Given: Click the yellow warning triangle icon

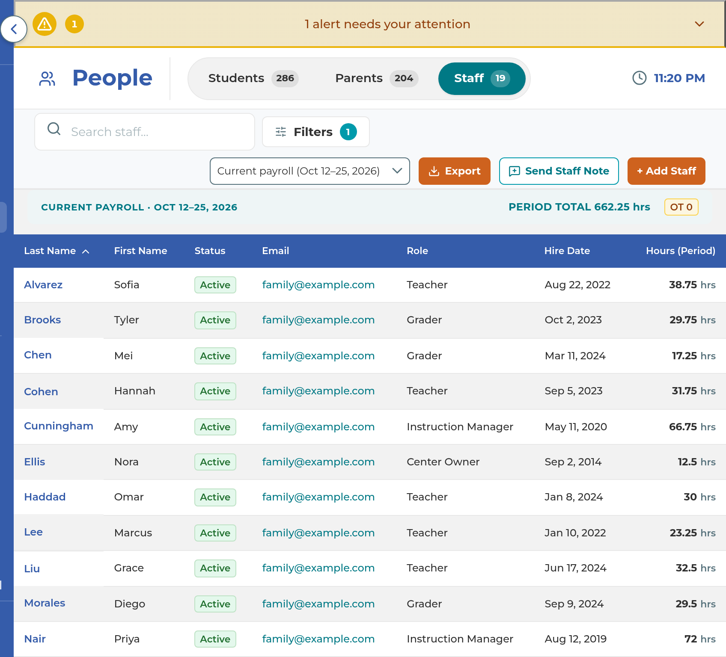Looking at the screenshot, I should tap(45, 24).
